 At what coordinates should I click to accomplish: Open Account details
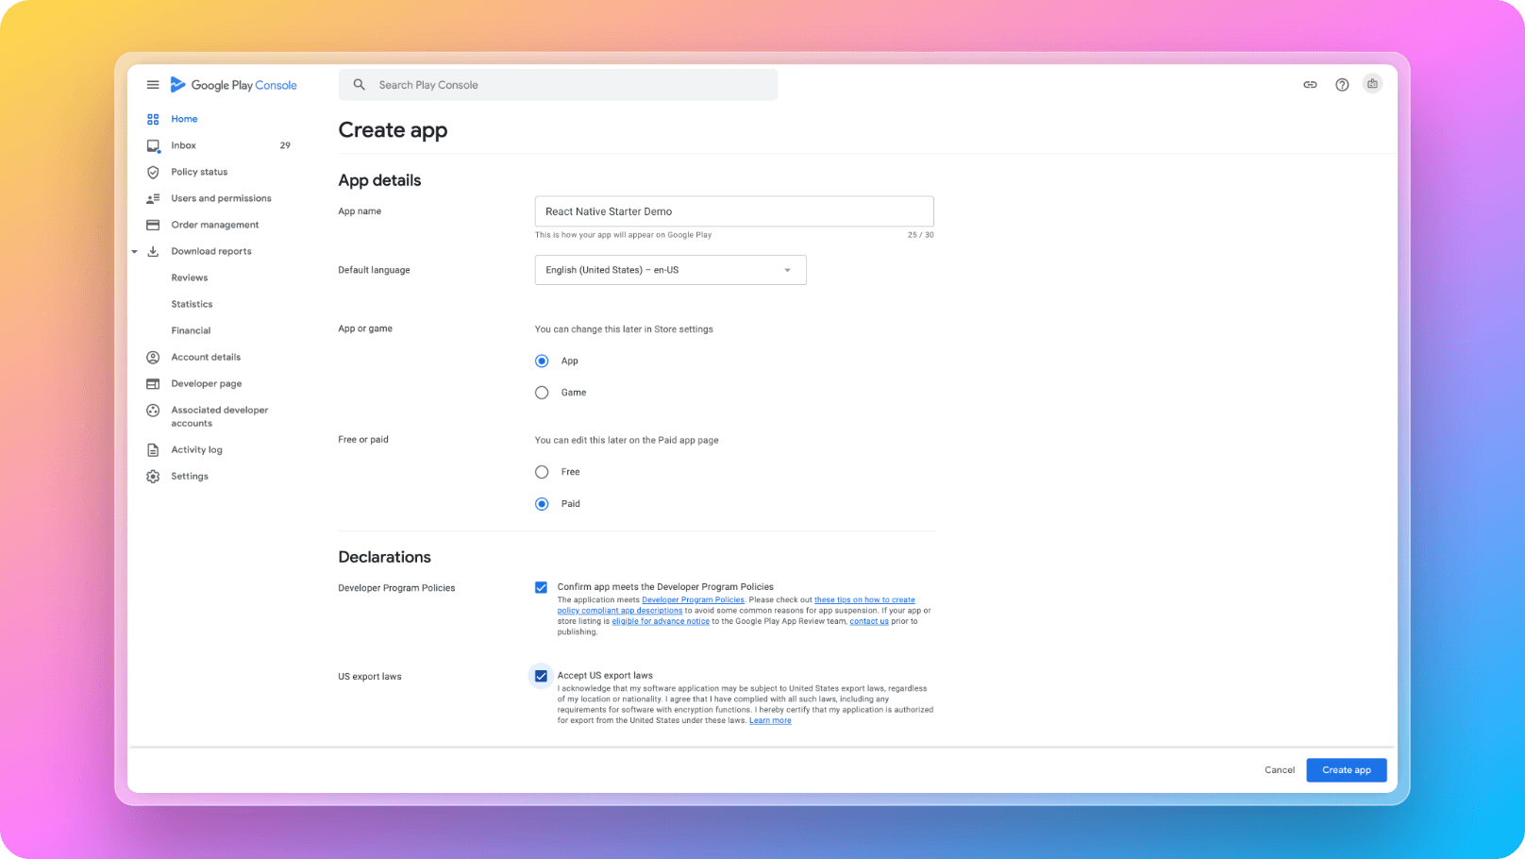206,357
